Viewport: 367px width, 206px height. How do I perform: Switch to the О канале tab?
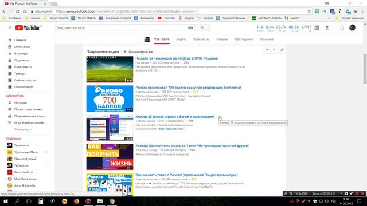(x=267, y=39)
